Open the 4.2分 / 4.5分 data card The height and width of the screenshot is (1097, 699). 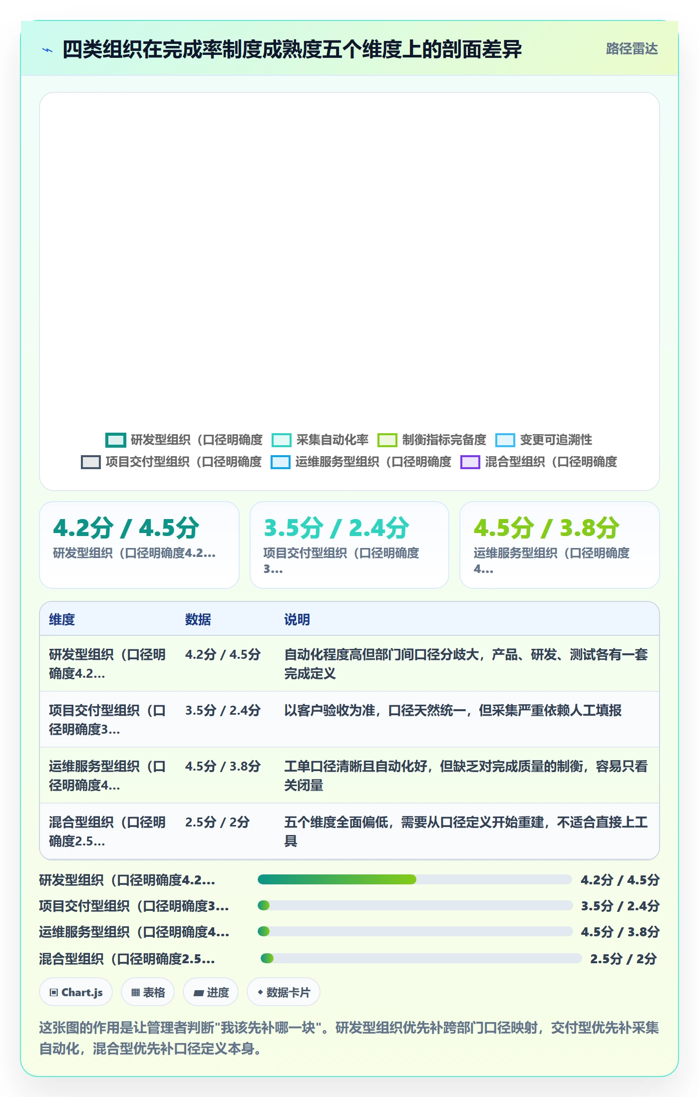pyautogui.click(x=139, y=545)
